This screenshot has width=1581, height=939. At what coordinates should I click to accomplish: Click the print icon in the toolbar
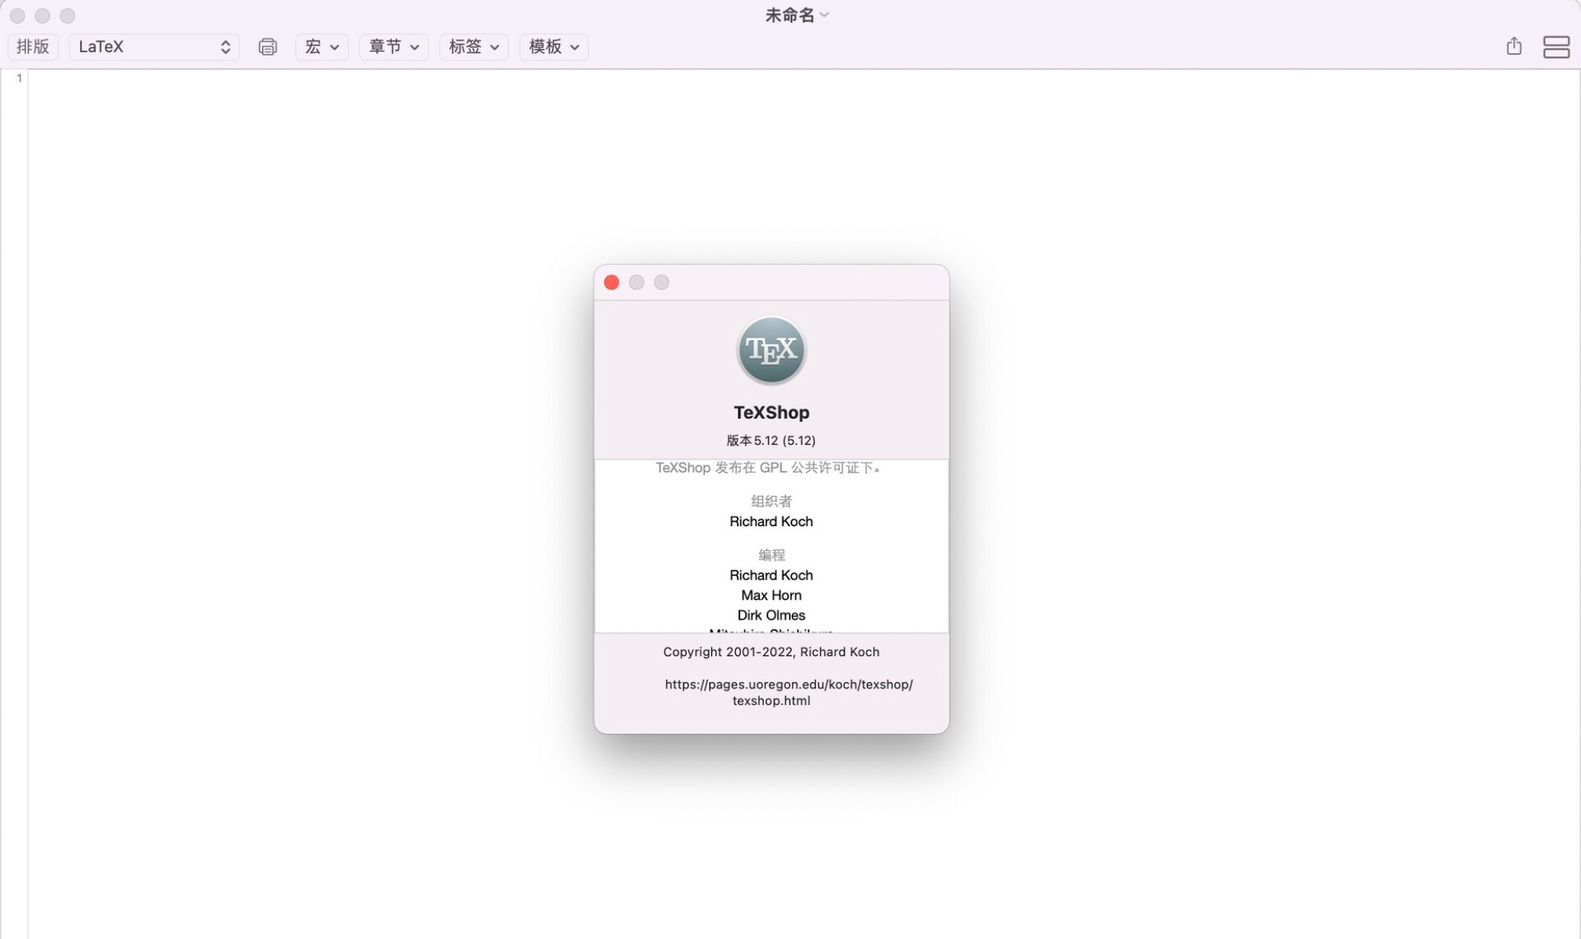coord(267,46)
